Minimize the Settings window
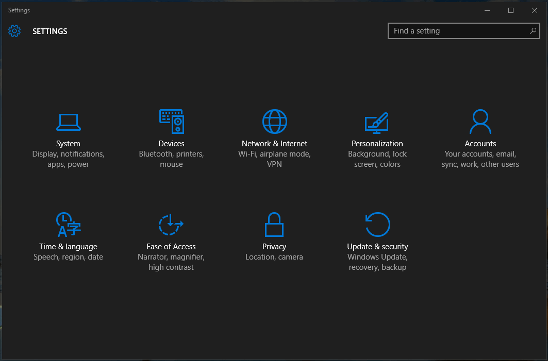The height and width of the screenshot is (361, 548). (487, 10)
